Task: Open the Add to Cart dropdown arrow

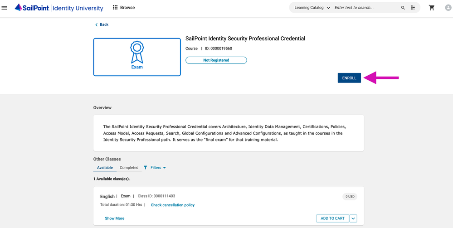Action: coord(353,218)
